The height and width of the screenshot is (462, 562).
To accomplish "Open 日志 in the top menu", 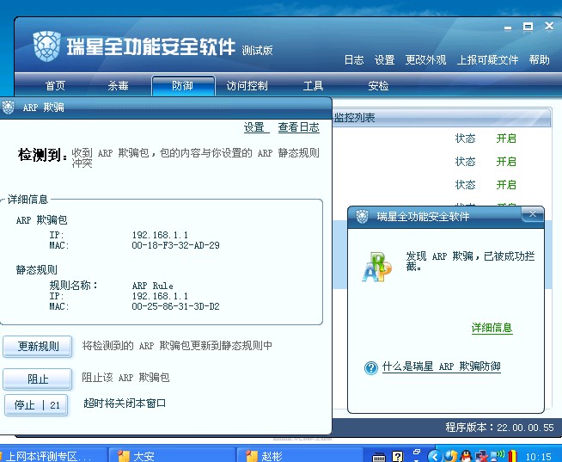I will tap(354, 60).
